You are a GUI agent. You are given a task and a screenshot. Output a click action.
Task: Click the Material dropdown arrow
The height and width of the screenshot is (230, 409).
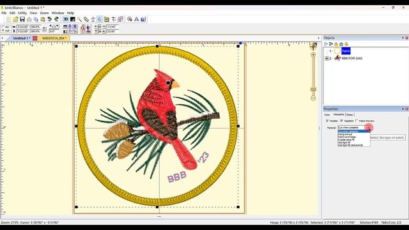368,128
